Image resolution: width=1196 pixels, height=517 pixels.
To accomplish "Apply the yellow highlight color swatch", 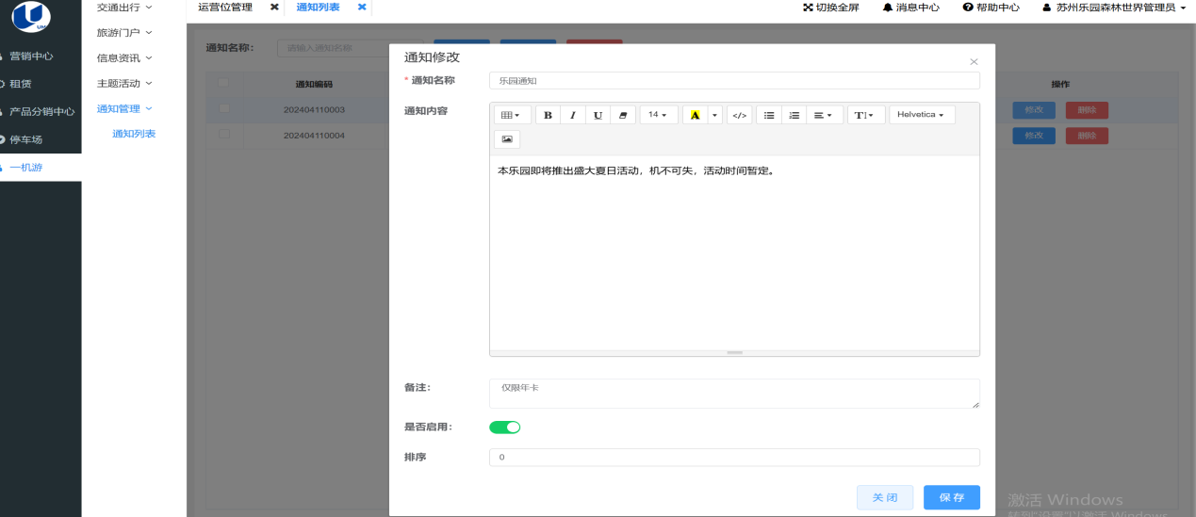I will coord(695,115).
